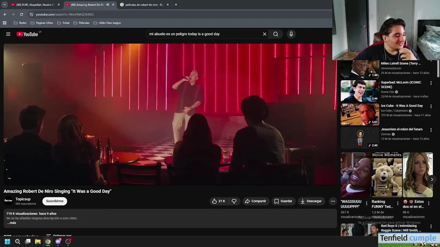Go back with the browser back arrow
The image size is (440, 247).
pos(5,14)
